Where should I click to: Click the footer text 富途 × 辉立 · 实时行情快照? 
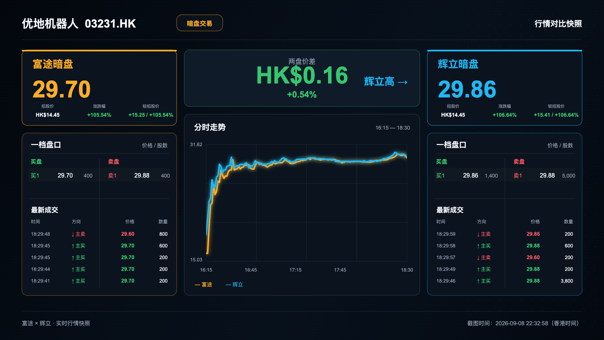(x=56, y=323)
